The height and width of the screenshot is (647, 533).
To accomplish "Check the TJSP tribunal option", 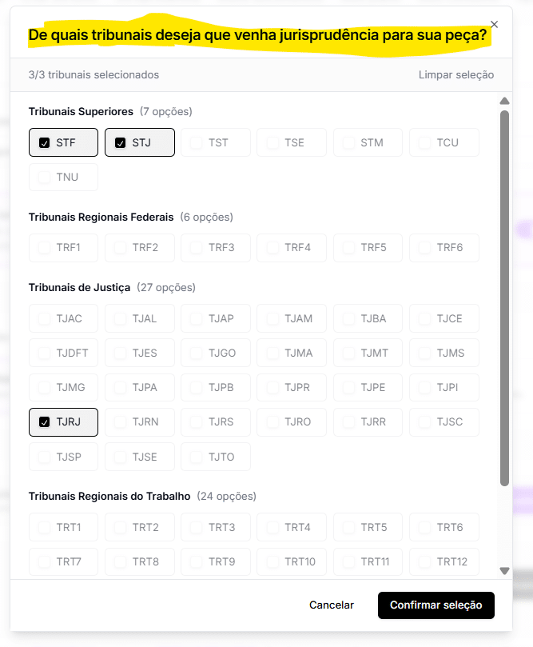I will pyautogui.click(x=45, y=457).
